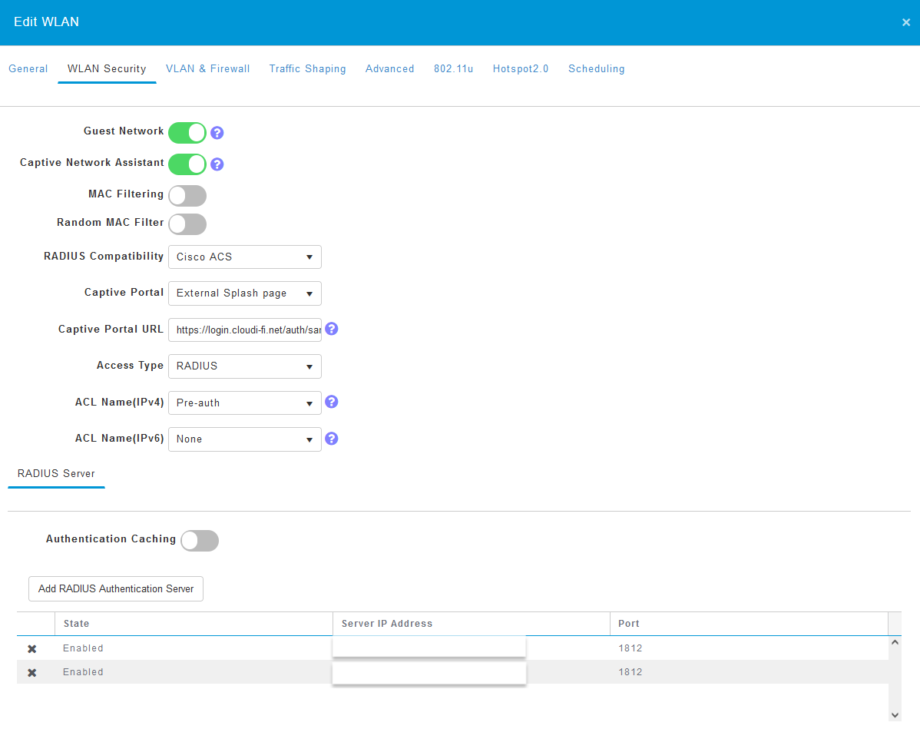Remove the second RADIUS server row
Viewport: 920px width, 729px height.
coord(31,672)
